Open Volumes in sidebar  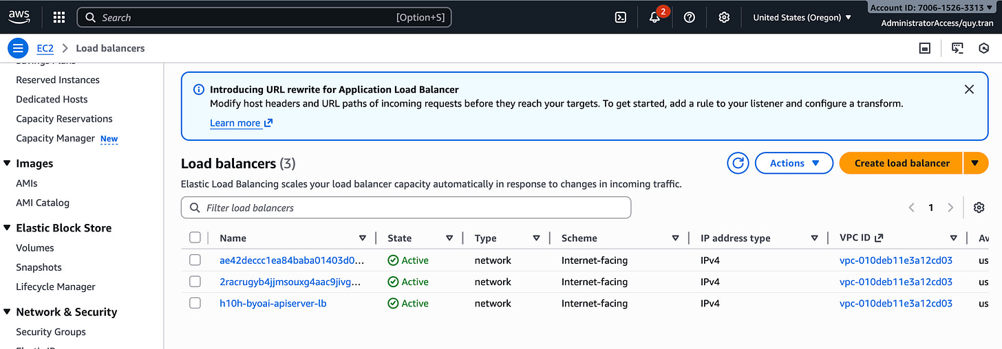[35, 248]
